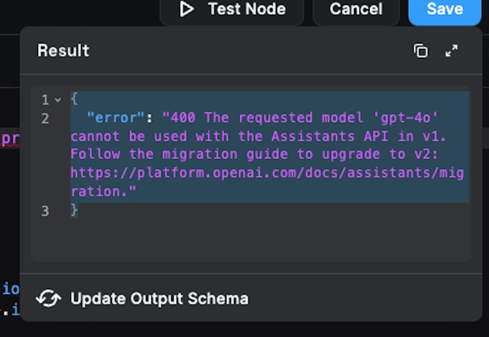
Task: Click the circular arrows icon beside Update Output Schema
Action: [x=48, y=298]
